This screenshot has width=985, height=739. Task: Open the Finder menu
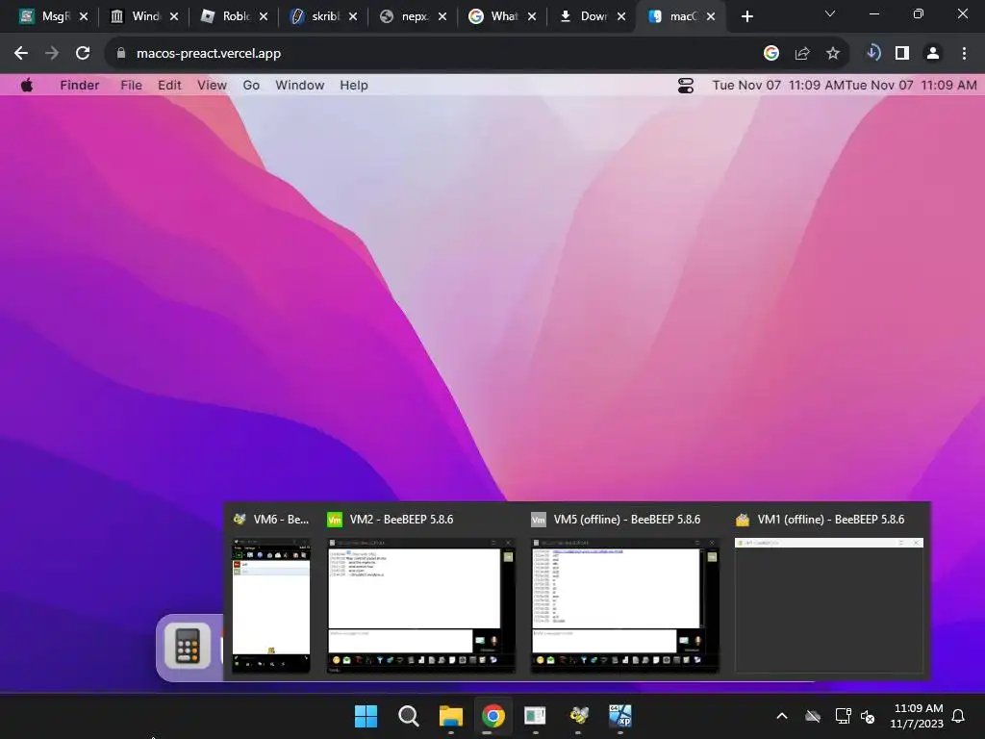pyautogui.click(x=79, y=85)
